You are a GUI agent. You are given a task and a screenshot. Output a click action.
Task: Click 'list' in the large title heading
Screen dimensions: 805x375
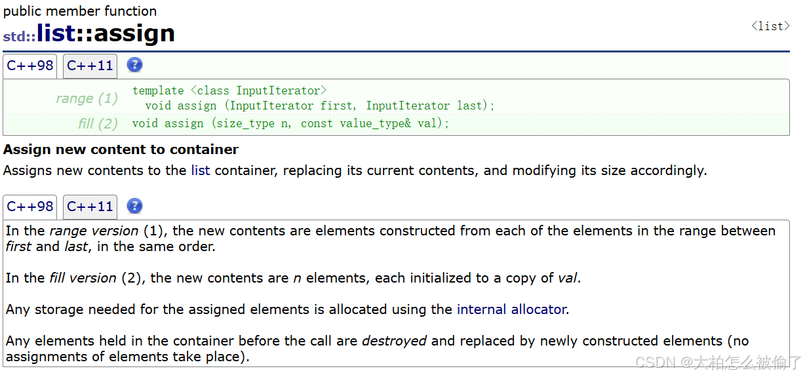56,33
